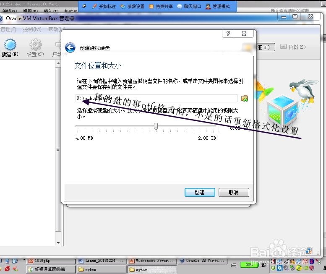Click the keyboard icon in the tray

[233, 265]
